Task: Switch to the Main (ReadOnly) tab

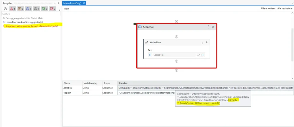Action: 72,3
